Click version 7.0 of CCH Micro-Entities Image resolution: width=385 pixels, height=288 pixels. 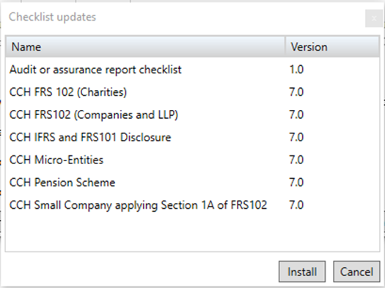click(x=296, y=160)
